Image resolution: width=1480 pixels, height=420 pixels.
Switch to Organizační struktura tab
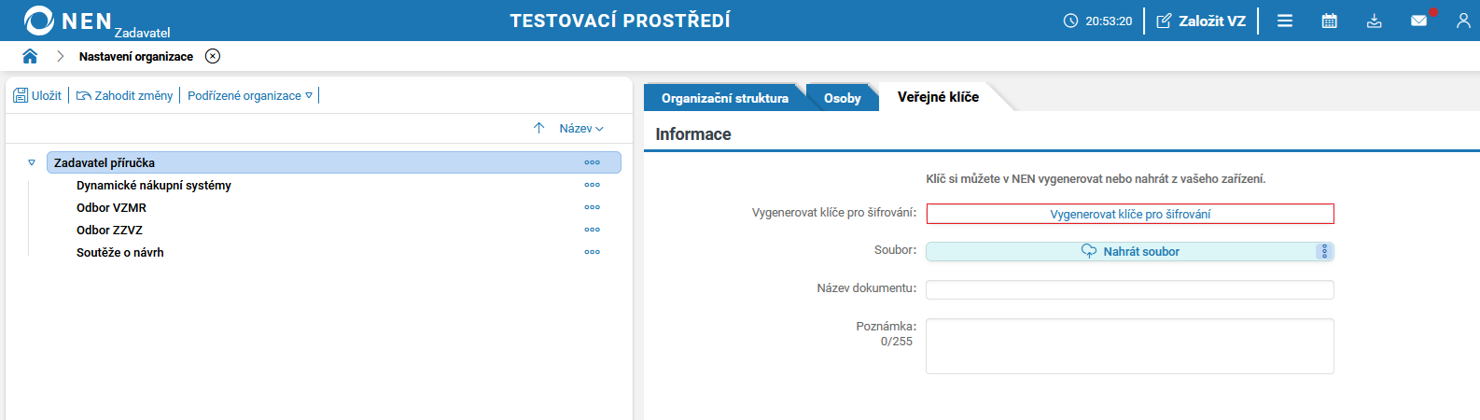725,98
